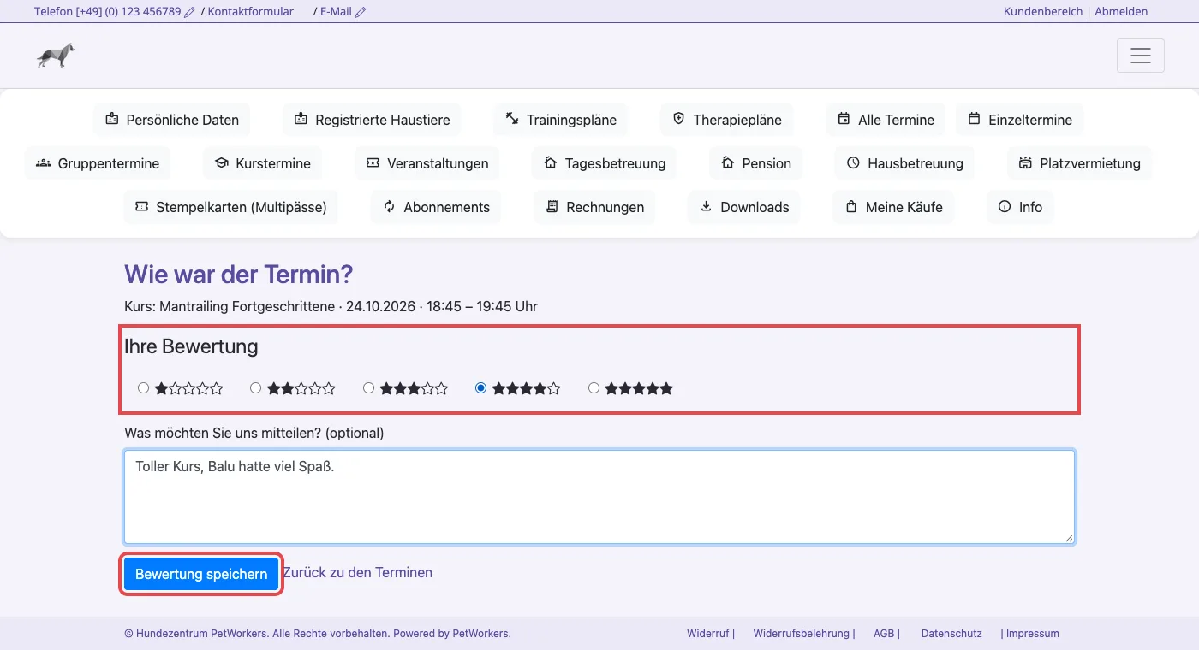The width and height of the screenshot is (1199, 650).
Task: Open Hausbetreuung section
Action: point(904,163)
